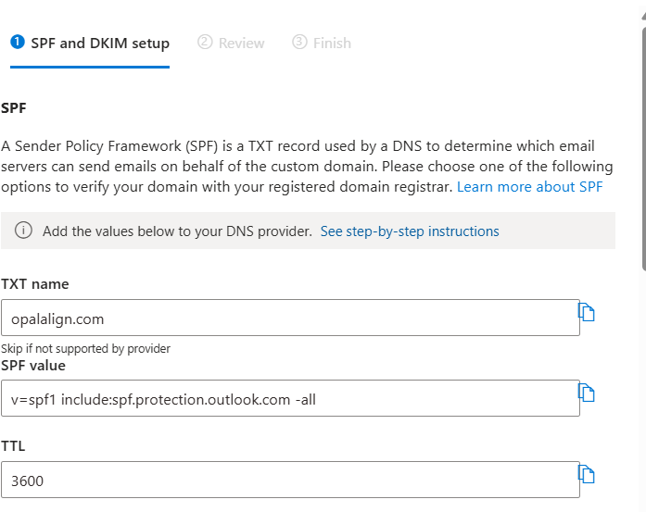646x512 pixels.
Task: Click the TTL label
Action: click(13, 446)
